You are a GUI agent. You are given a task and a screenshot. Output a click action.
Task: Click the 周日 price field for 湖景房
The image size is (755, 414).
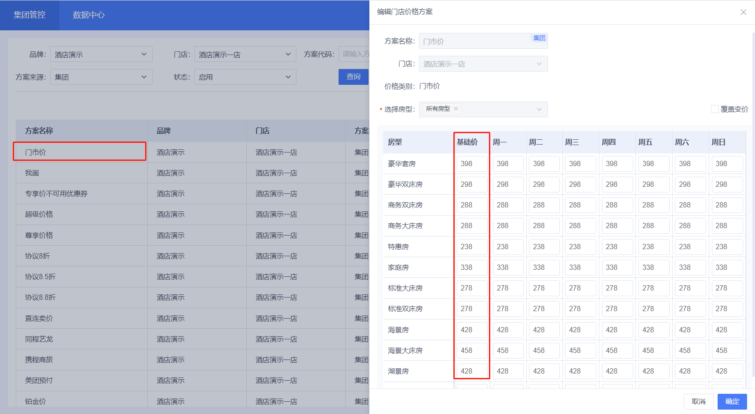click(727, 371)
